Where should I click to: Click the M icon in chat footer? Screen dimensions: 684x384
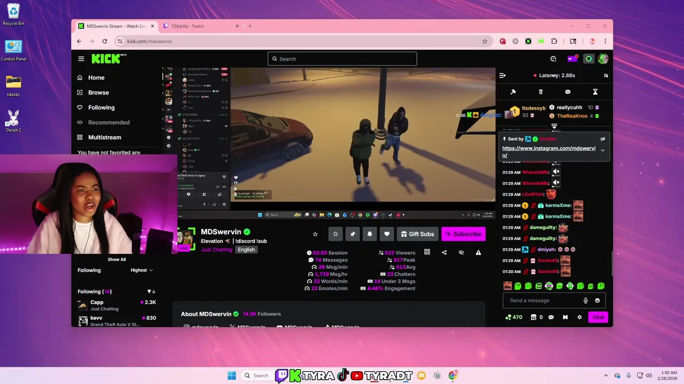coord(565,317)
